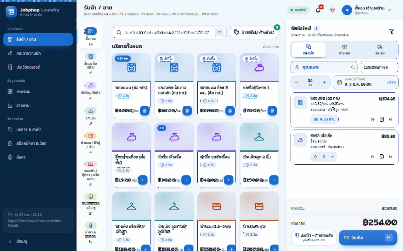Open สต๊อกน้ำยา & วัสดุ page
403x251 pixels.
click(x=38, y=143)
